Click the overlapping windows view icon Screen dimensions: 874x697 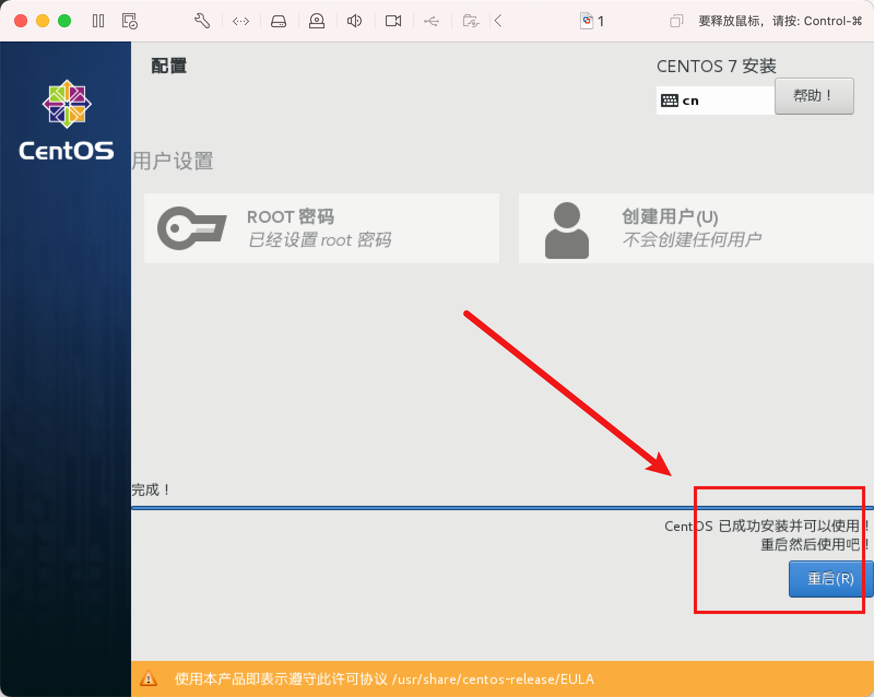coord(677,21)
